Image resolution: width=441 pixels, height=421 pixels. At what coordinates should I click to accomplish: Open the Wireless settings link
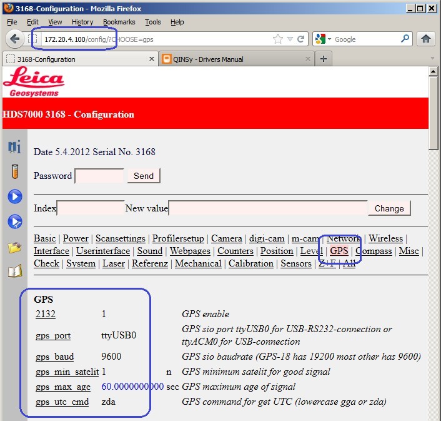[386, 238]
